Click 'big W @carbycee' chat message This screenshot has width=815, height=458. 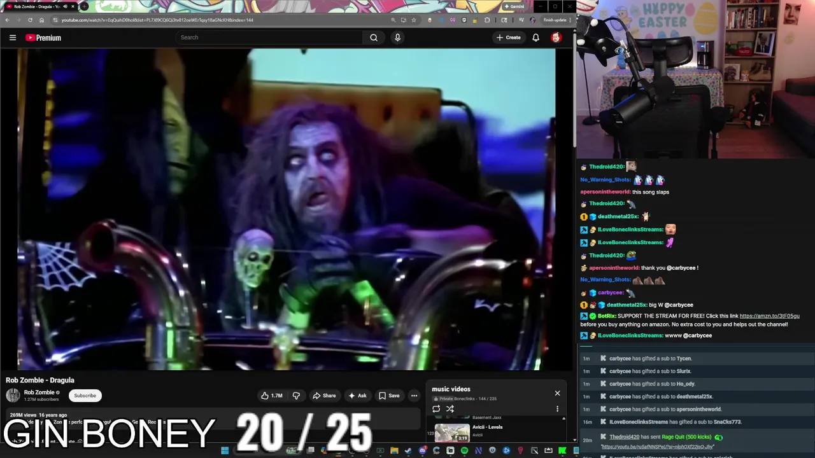coord(671,305)
